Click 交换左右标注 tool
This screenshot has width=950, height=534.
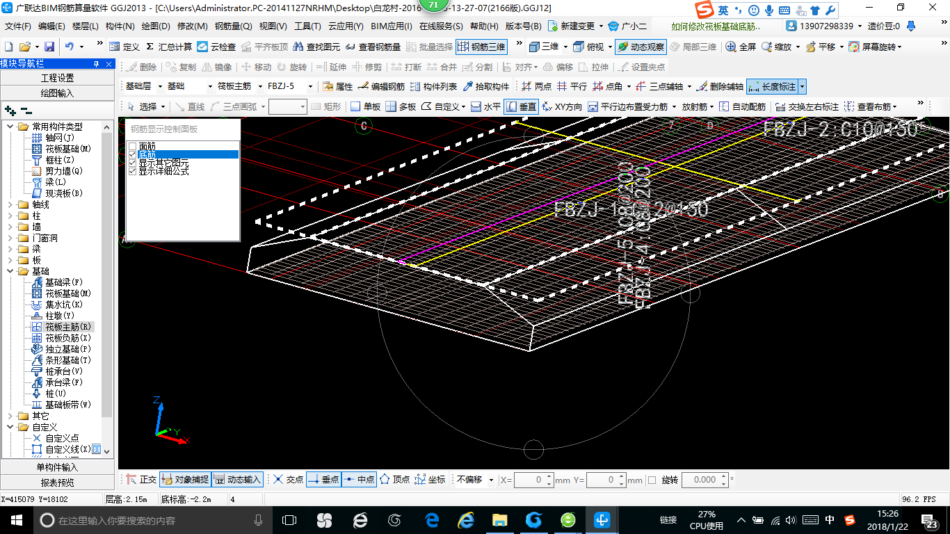click(x=807, y=106)
